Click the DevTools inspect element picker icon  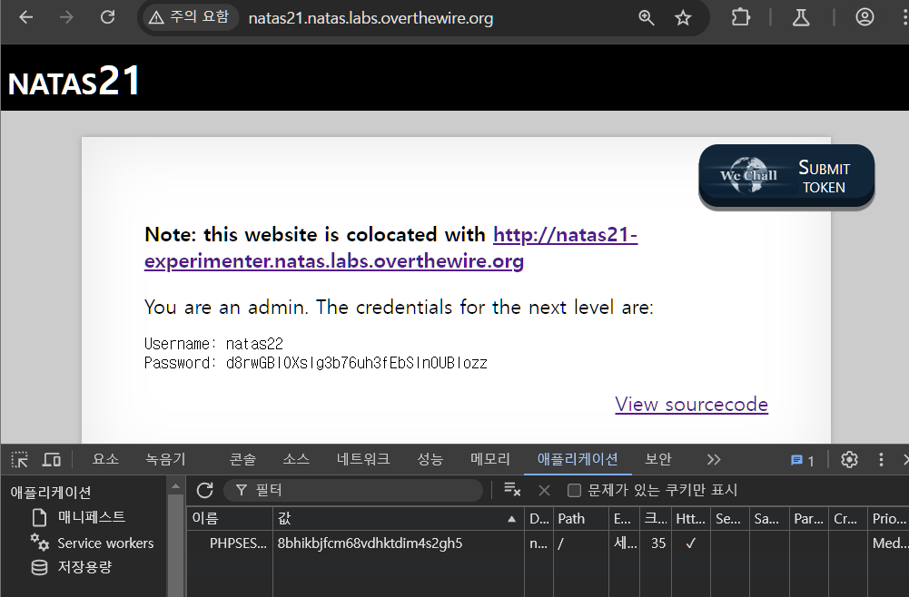pyautogui.click(x=20, y=459)
